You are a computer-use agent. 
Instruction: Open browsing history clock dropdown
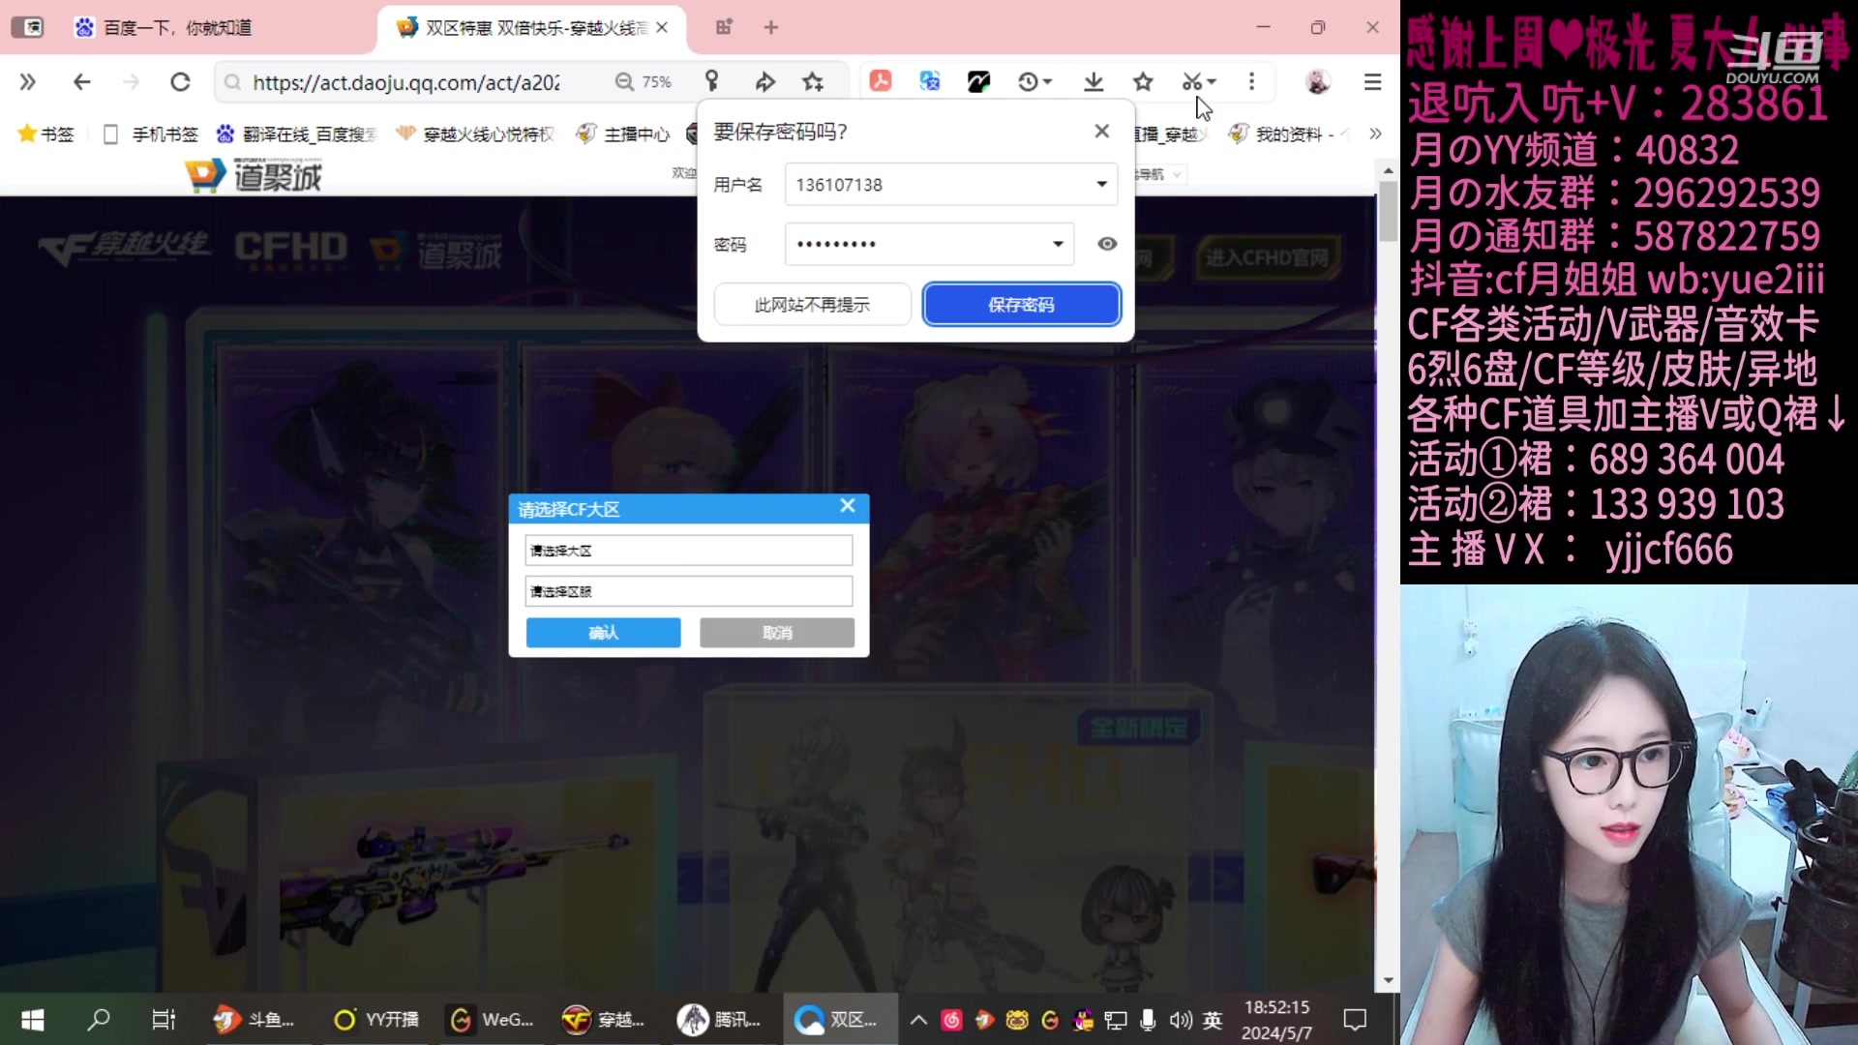[x=1034, y=82]
